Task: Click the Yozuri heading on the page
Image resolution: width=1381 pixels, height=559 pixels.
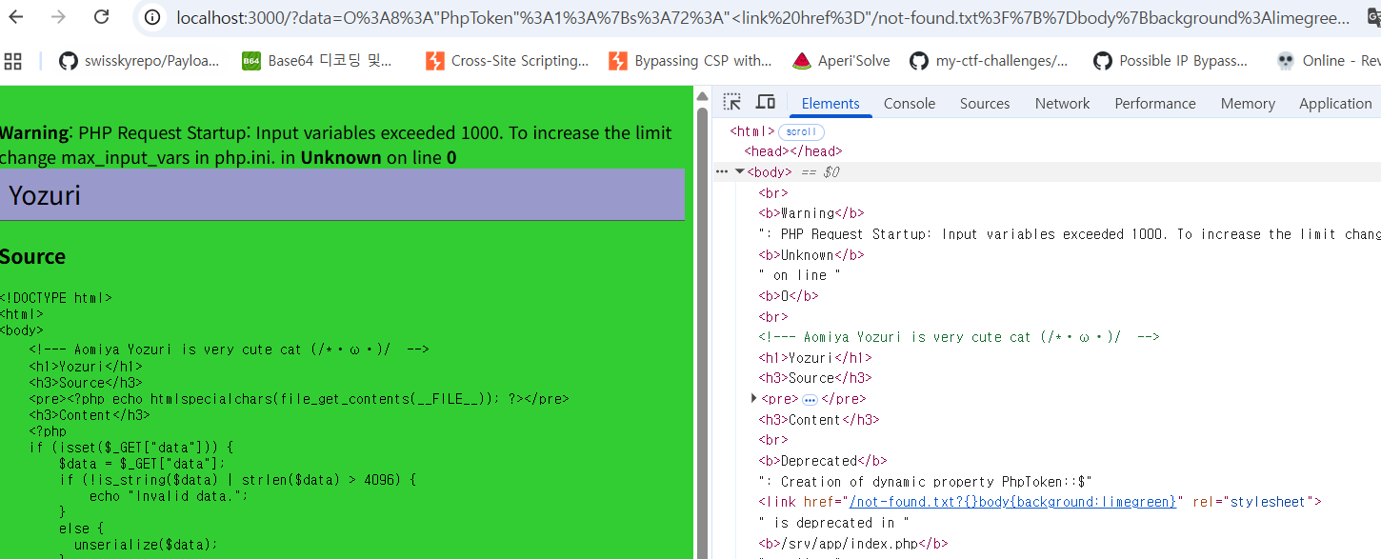Action: [x=45, y=195]
